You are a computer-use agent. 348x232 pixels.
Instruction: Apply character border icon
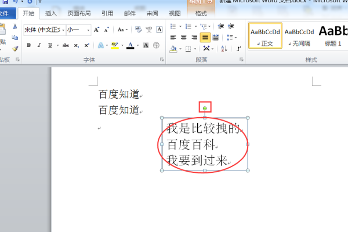click(x=159, y=30)
